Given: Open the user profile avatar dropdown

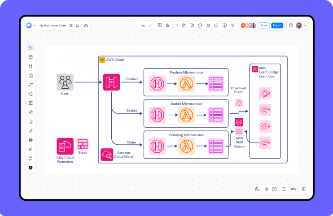Looking at the screenshot, I should click(301, 26).
